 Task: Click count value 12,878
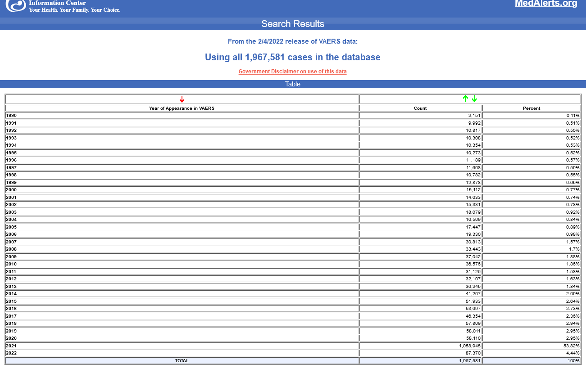click(473, 182)
